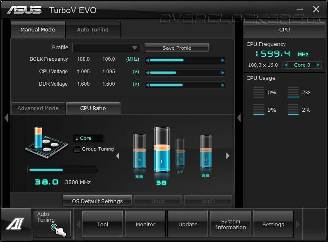The height and width of the screenshot is (242, 328).
Task: Open the Profile dropdown list
Action: pos(106,48)
